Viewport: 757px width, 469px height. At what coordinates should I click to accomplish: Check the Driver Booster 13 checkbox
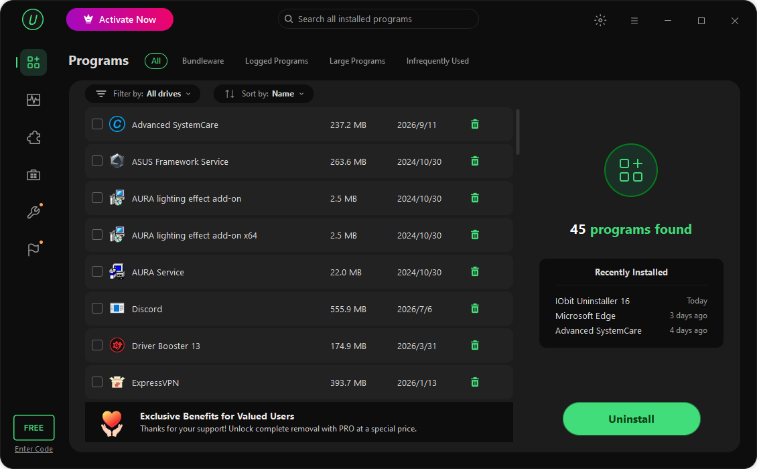(x=97, y=345)
